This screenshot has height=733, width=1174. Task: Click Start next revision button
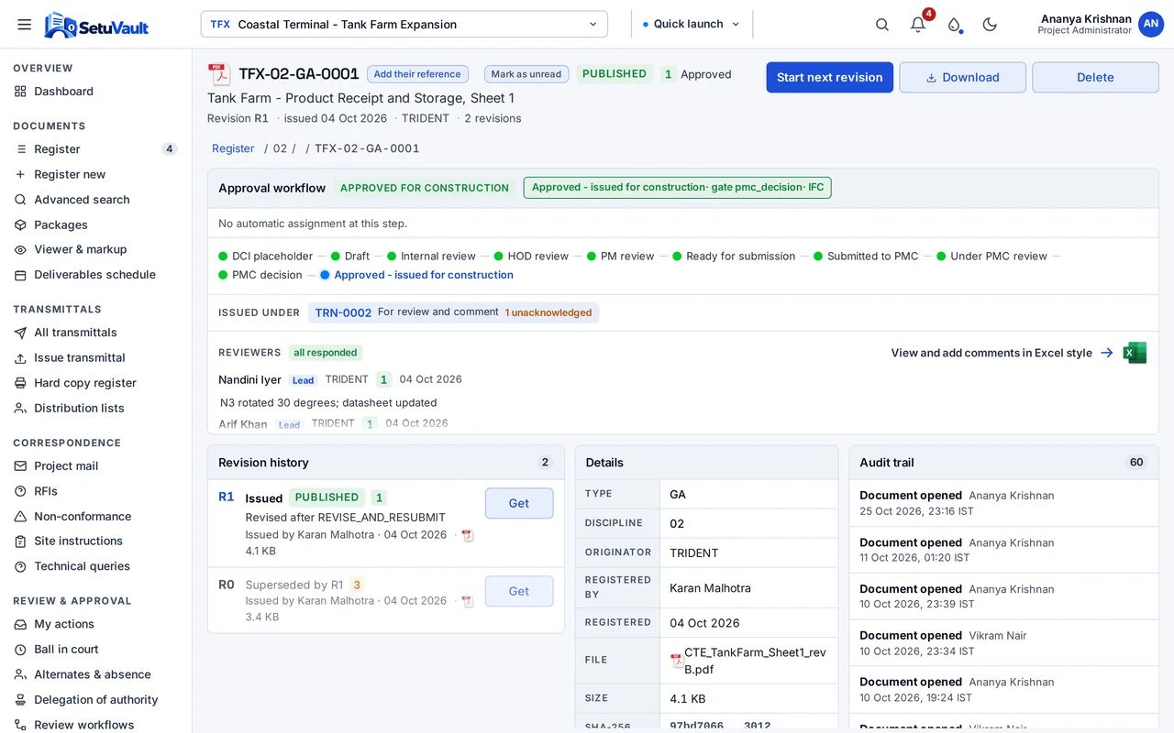830,77
